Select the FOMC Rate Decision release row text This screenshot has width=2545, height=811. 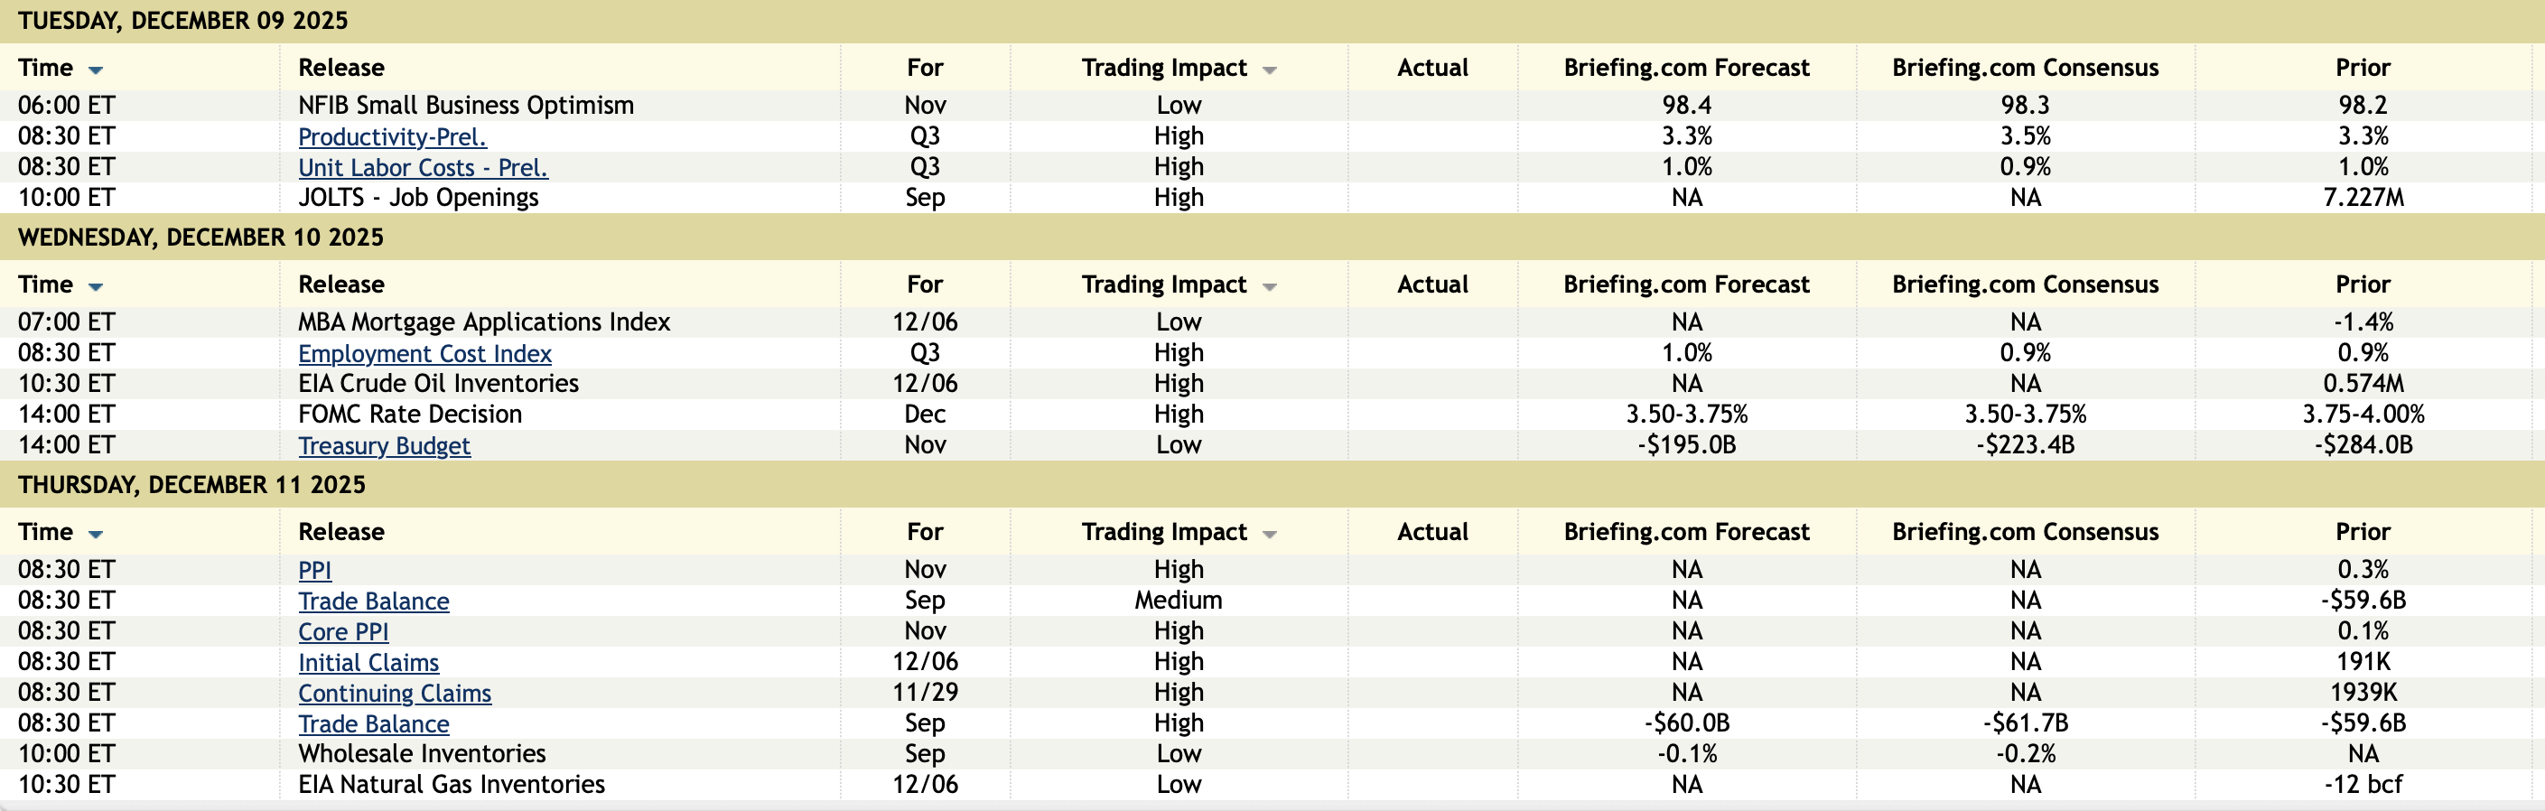410,414
